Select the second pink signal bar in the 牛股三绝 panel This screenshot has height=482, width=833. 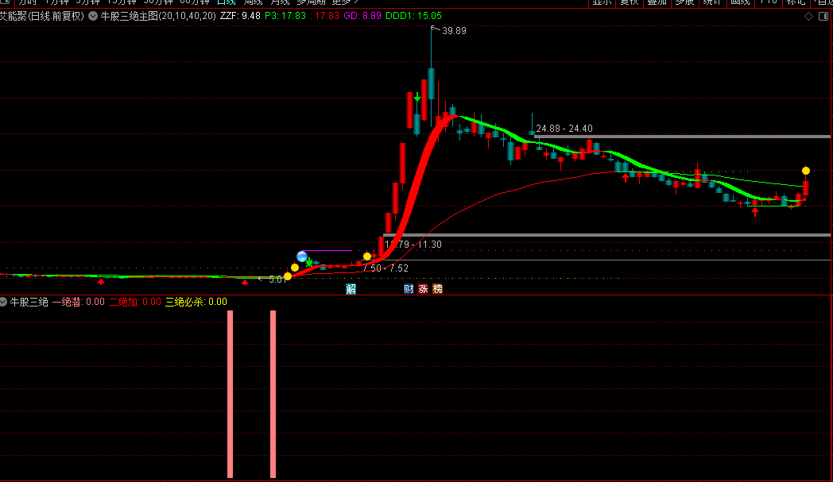point(273,395)
